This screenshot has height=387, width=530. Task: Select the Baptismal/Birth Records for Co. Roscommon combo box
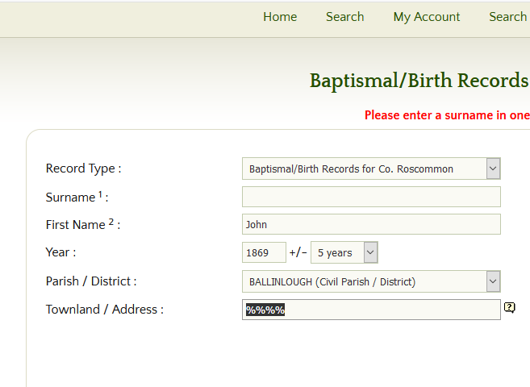coord(371,169)
